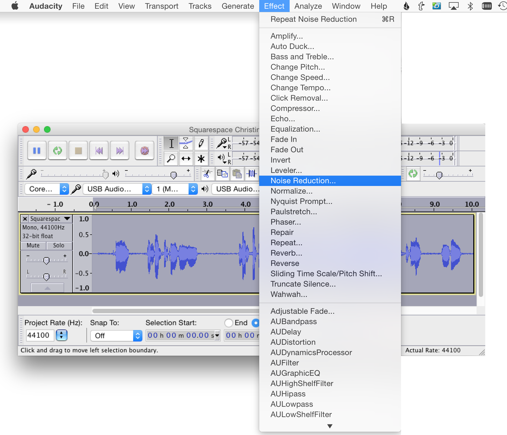Viewport: 507px width, 435px height.
Task: Select the Multi-Tool asterisk icon
Action: coord(201,159)
